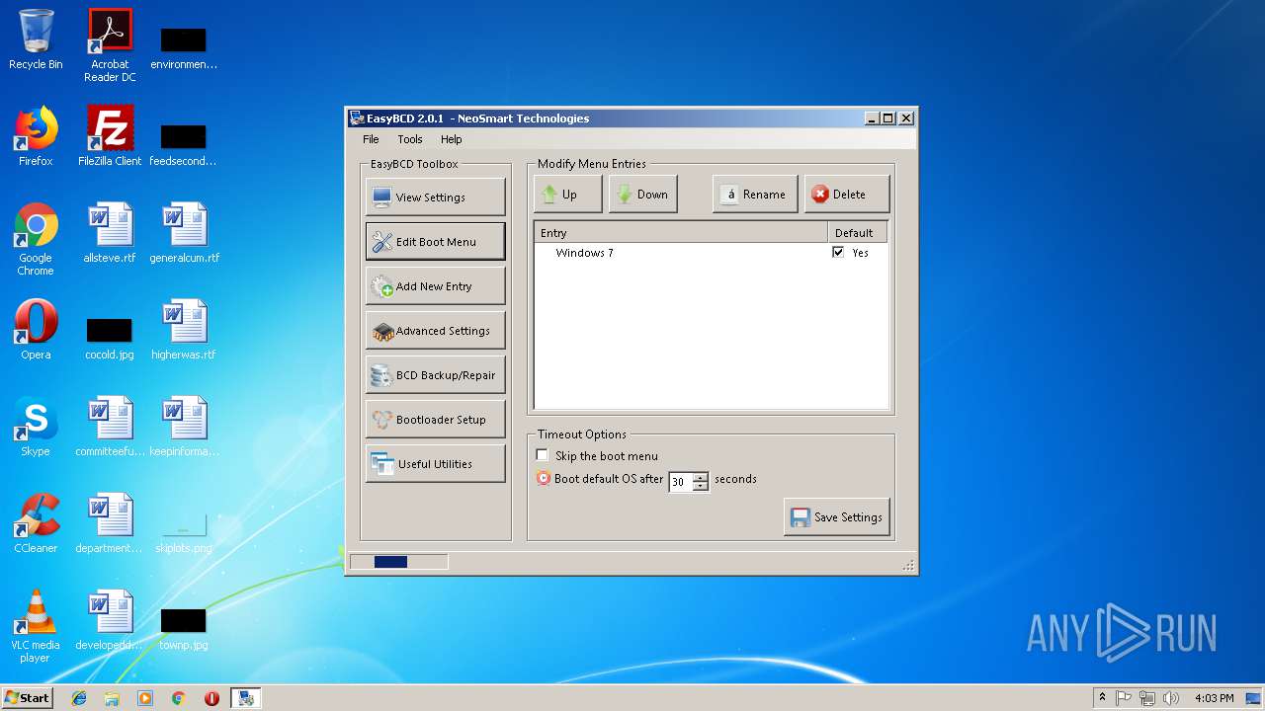Open Chrome from taskbar
1265x711 pixels.
[179, 698]
